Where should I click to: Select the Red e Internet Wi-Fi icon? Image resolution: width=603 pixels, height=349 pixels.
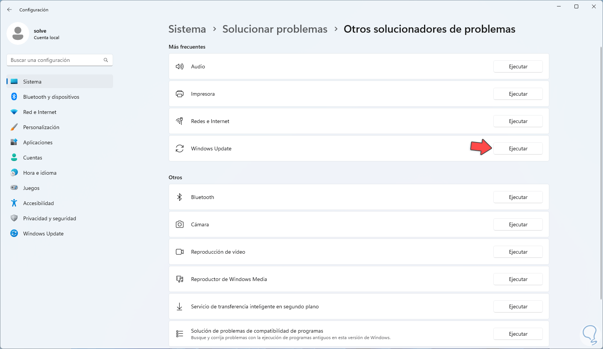click(x=14, y=112)
